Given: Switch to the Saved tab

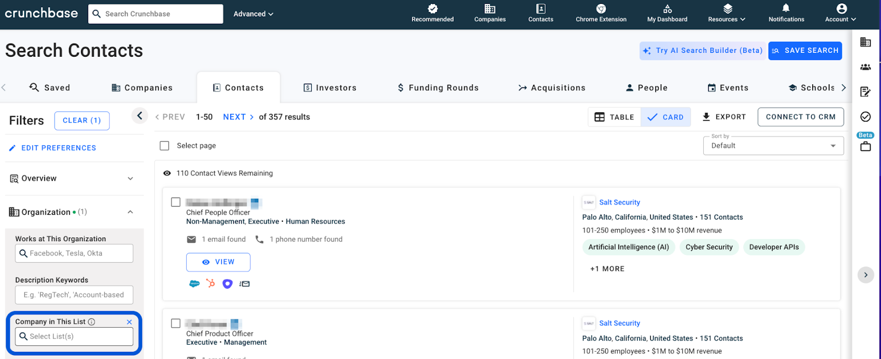Looking at the screenshot, I should 50,88.
